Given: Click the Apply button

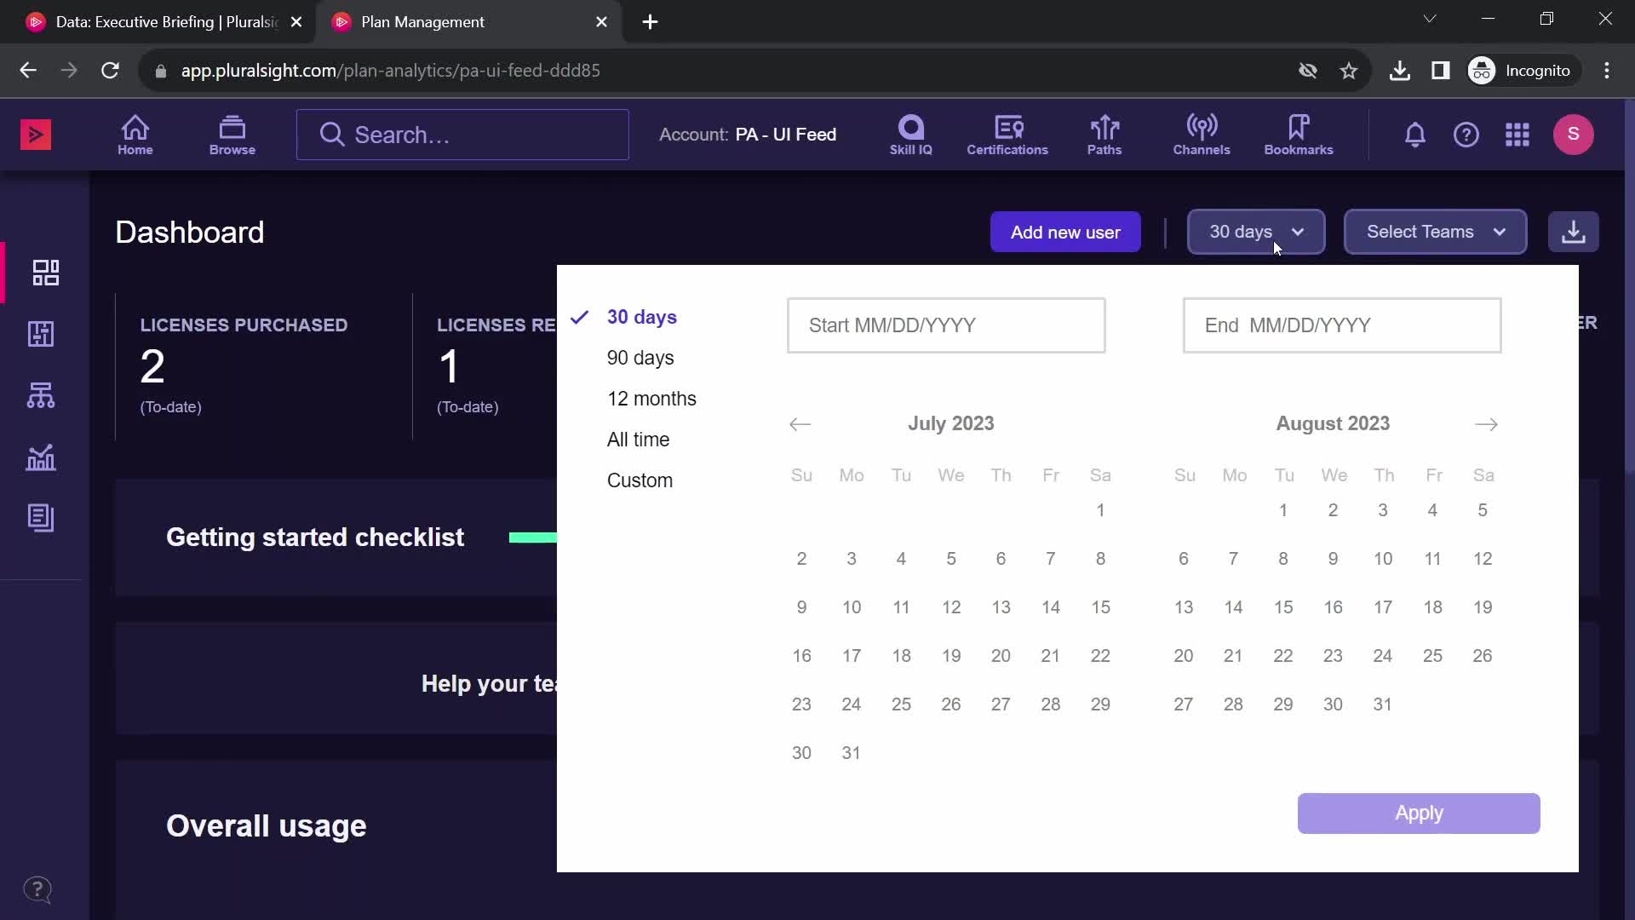Looking at the screenshot, I should 1418,812.
